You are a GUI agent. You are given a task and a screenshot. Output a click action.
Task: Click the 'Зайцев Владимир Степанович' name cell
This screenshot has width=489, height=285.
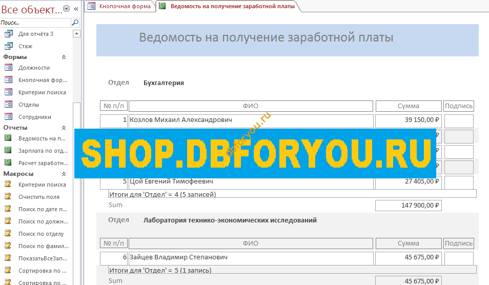click(x=251, y=258)
